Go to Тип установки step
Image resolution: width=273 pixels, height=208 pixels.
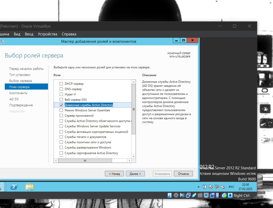tap(20, 75)
